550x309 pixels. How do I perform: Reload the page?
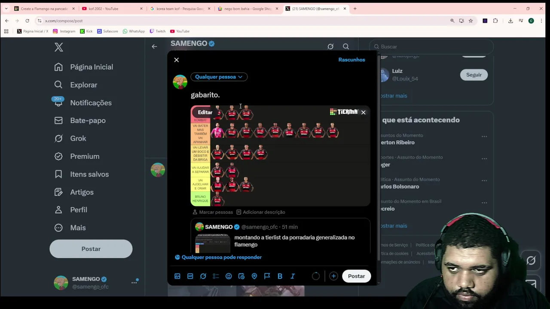pyautogui.click(x=27, y=21)
